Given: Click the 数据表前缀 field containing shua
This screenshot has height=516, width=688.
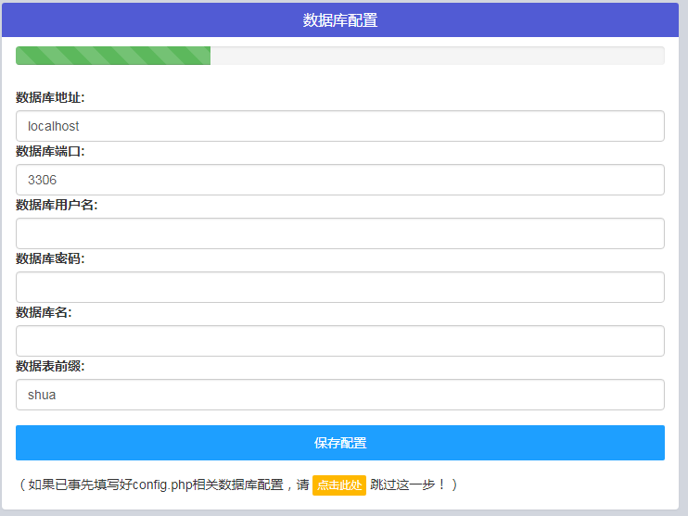Looking at the screenshot, I should click(340, 395).
